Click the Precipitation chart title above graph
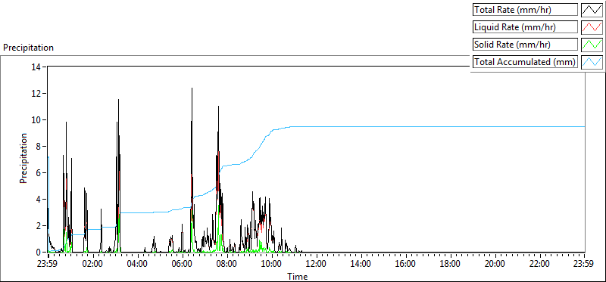This screenshot has height=282, width=606. (x=28, y=48)
